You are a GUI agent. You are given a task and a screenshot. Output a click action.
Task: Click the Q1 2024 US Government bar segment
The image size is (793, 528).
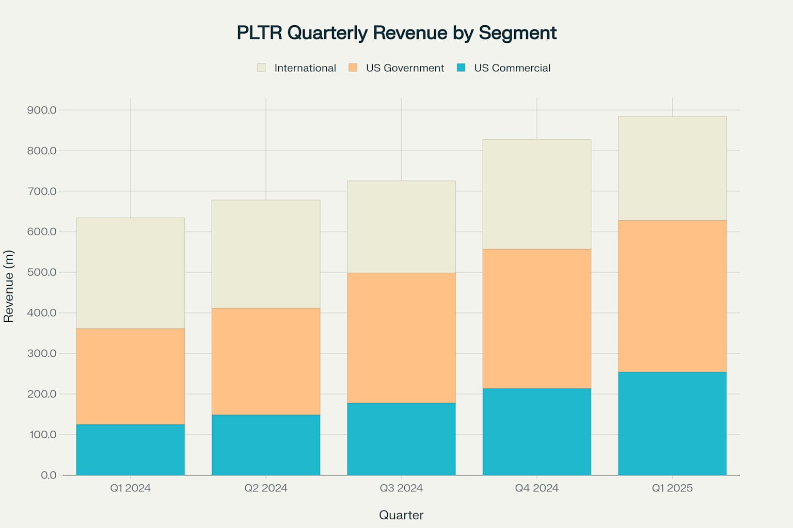pos(131,376)
